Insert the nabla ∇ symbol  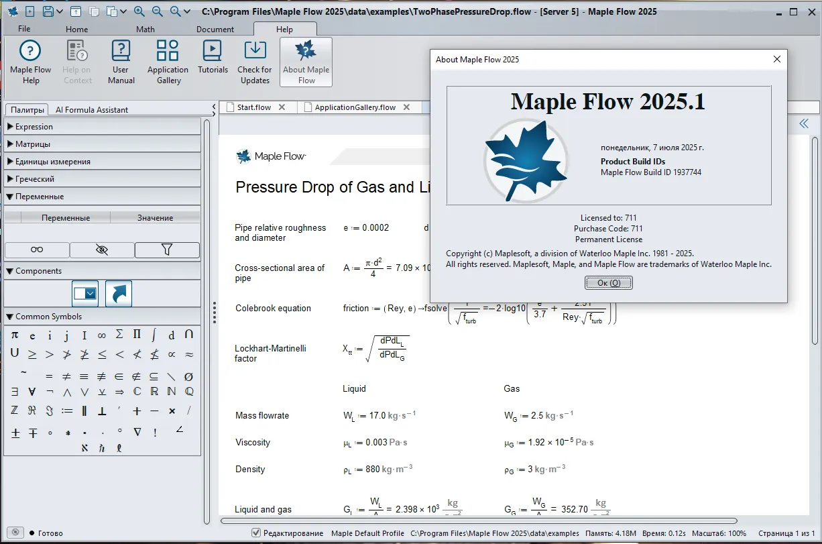(x=137, y=433)
